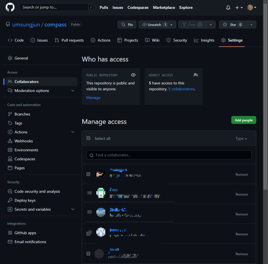Expand Secrets and variables chevron

pos(73,209)
